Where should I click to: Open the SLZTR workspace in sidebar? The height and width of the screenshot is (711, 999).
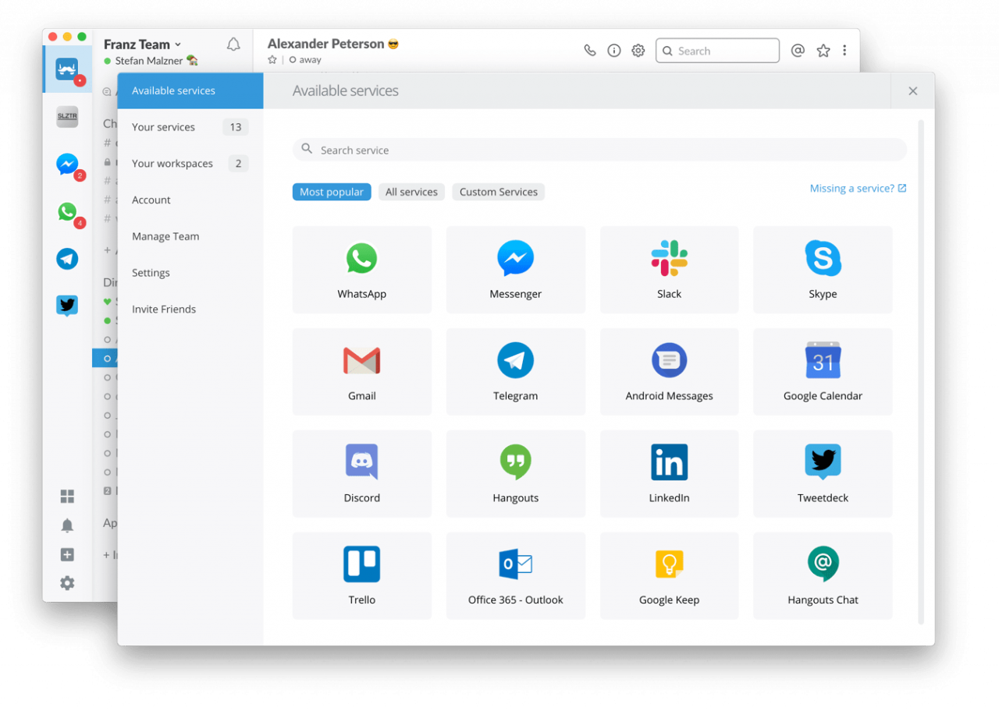[x=68, y=117]
